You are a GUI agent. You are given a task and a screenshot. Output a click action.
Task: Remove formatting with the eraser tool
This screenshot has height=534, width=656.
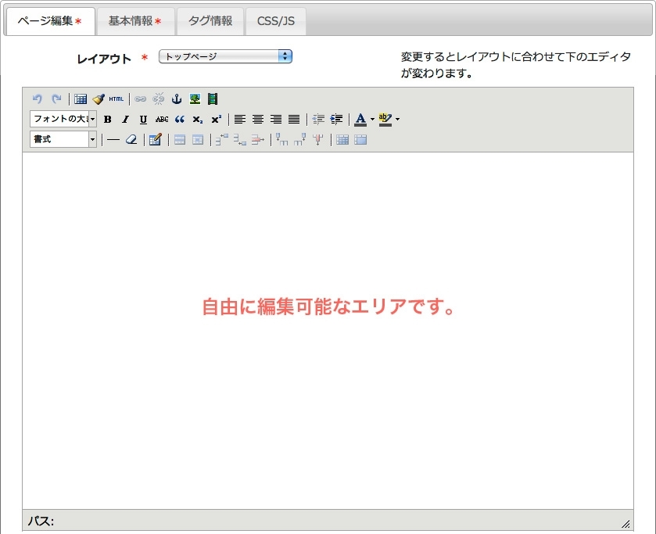(x=131, y=139)
